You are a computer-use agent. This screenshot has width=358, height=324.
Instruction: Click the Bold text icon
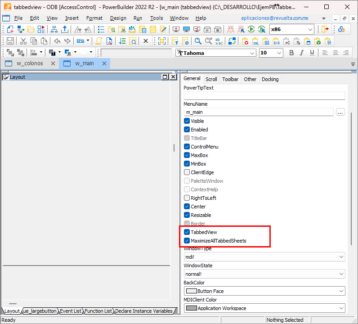pos(291,53)
